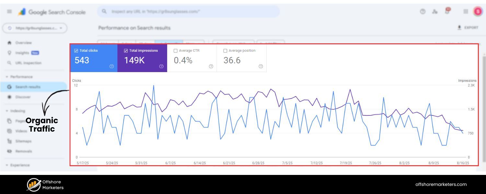Open the Videos indexing report
Viewport: 486px width, 194px height.
coord(21,131)
